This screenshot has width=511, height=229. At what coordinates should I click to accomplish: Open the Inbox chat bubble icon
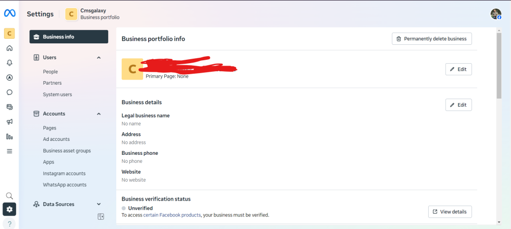tap(9, 92)
